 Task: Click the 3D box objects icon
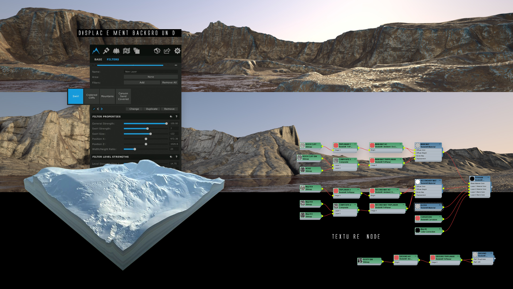click(x=157, y=51)
